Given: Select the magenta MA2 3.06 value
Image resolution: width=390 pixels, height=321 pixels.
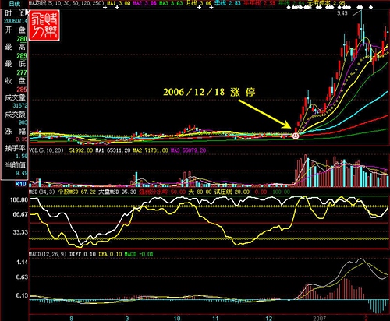Looking at the screenshot, I should tap(145, 3).
